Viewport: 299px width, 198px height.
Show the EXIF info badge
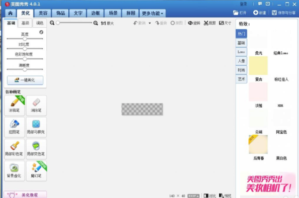tap(193, 196)
